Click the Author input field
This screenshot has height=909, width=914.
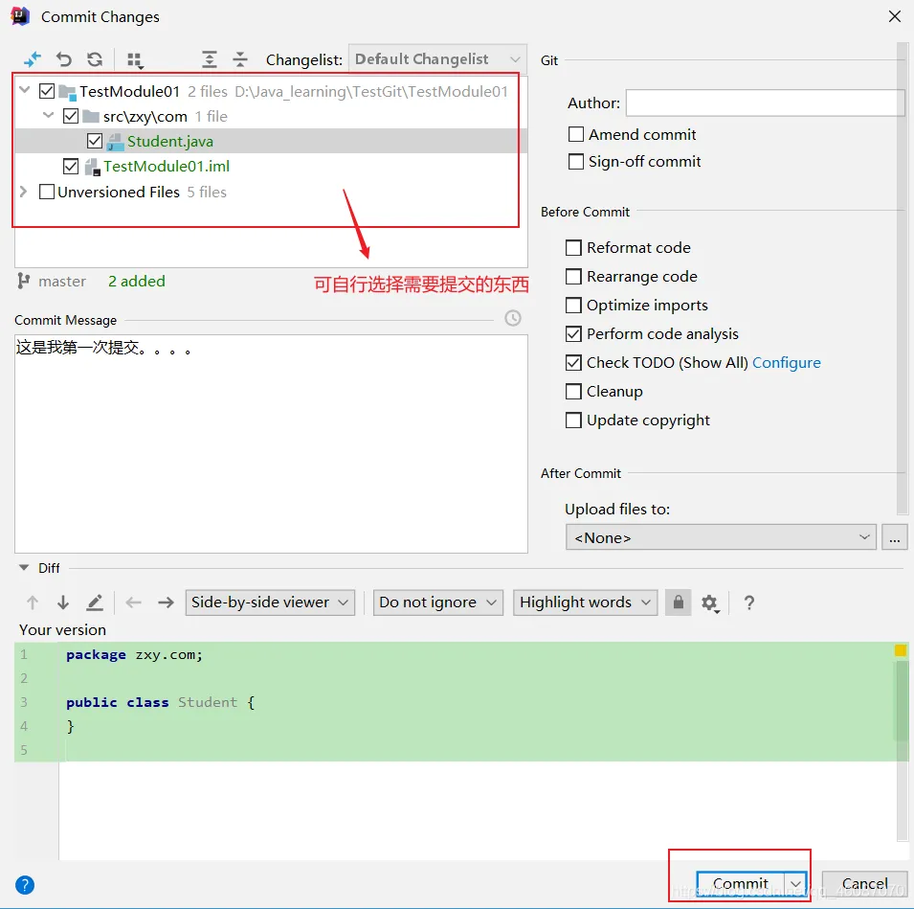click(x=765, y=103)
